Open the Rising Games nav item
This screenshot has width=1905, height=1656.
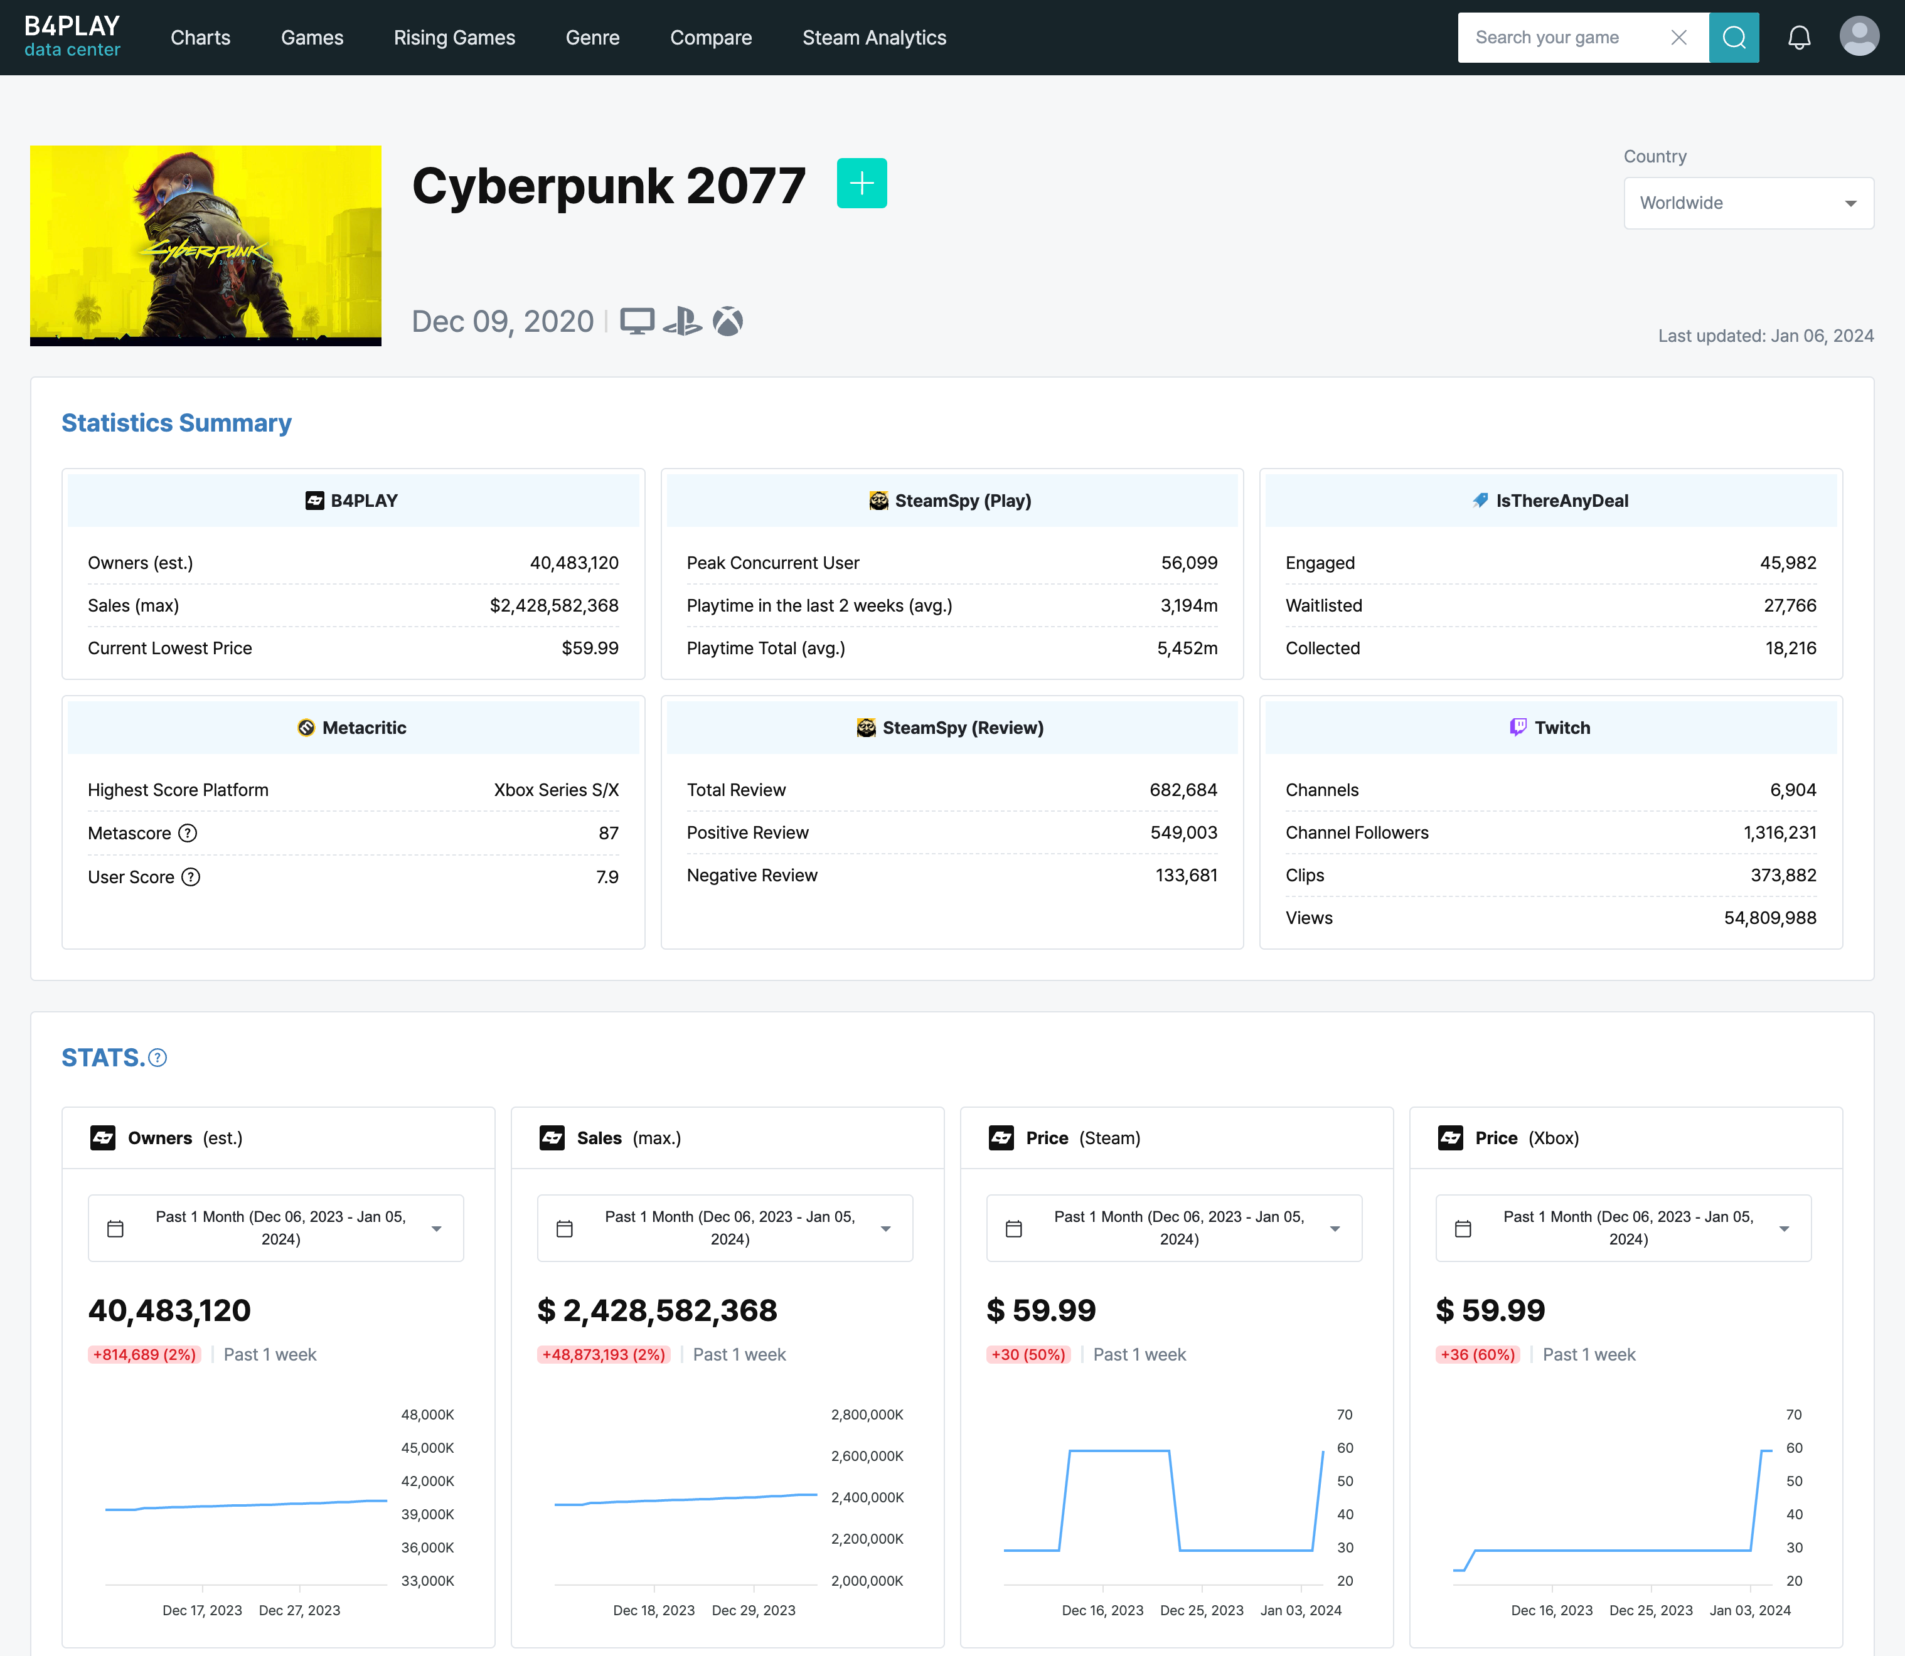point(455,37)
